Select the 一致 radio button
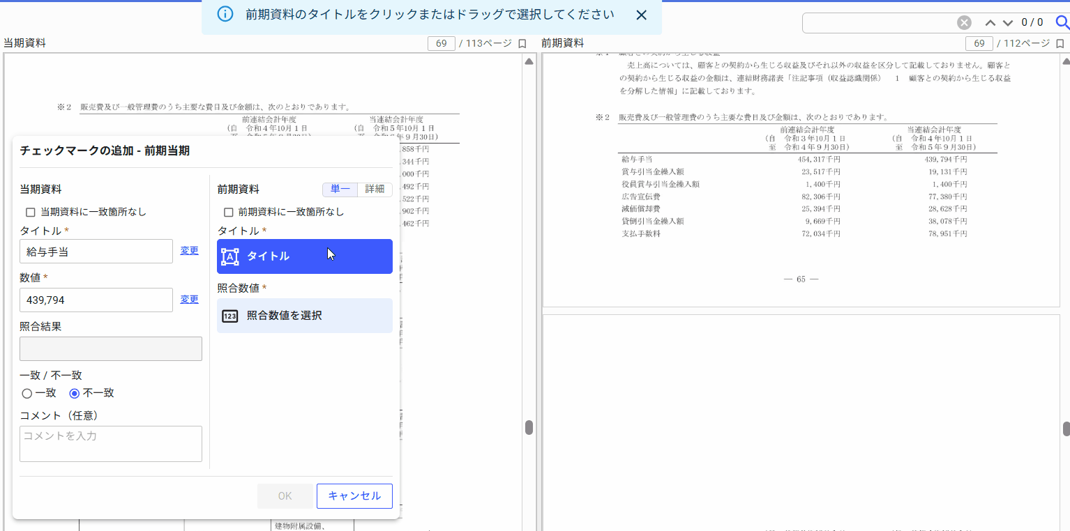Viewport: 1070px width, 531px height. pos(27,393)
